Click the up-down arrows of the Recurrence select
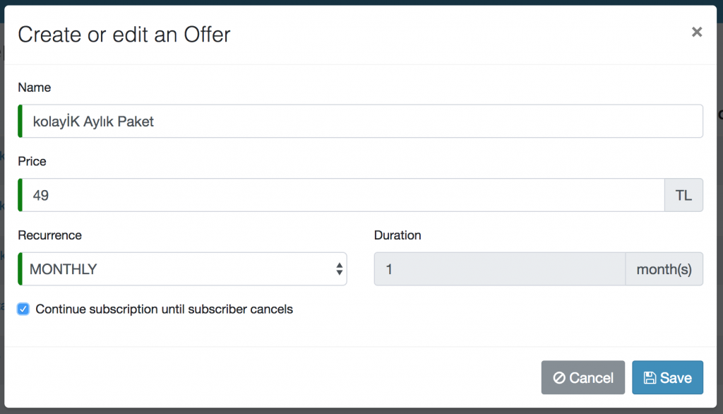The width and height of the screenshot is (723, 414). coord(340,269)
